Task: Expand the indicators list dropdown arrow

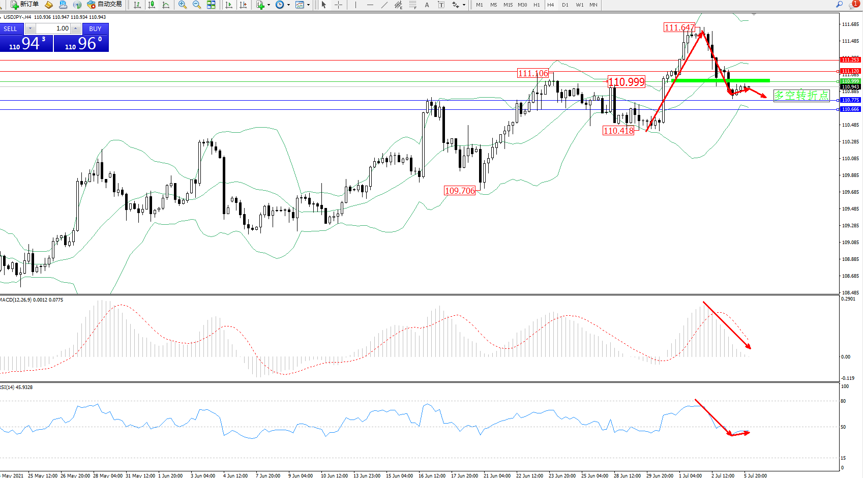Action: click(x=269, y=5)
